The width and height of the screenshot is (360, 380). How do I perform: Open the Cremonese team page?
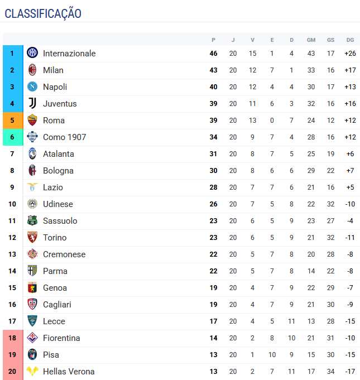click(64, 254)
